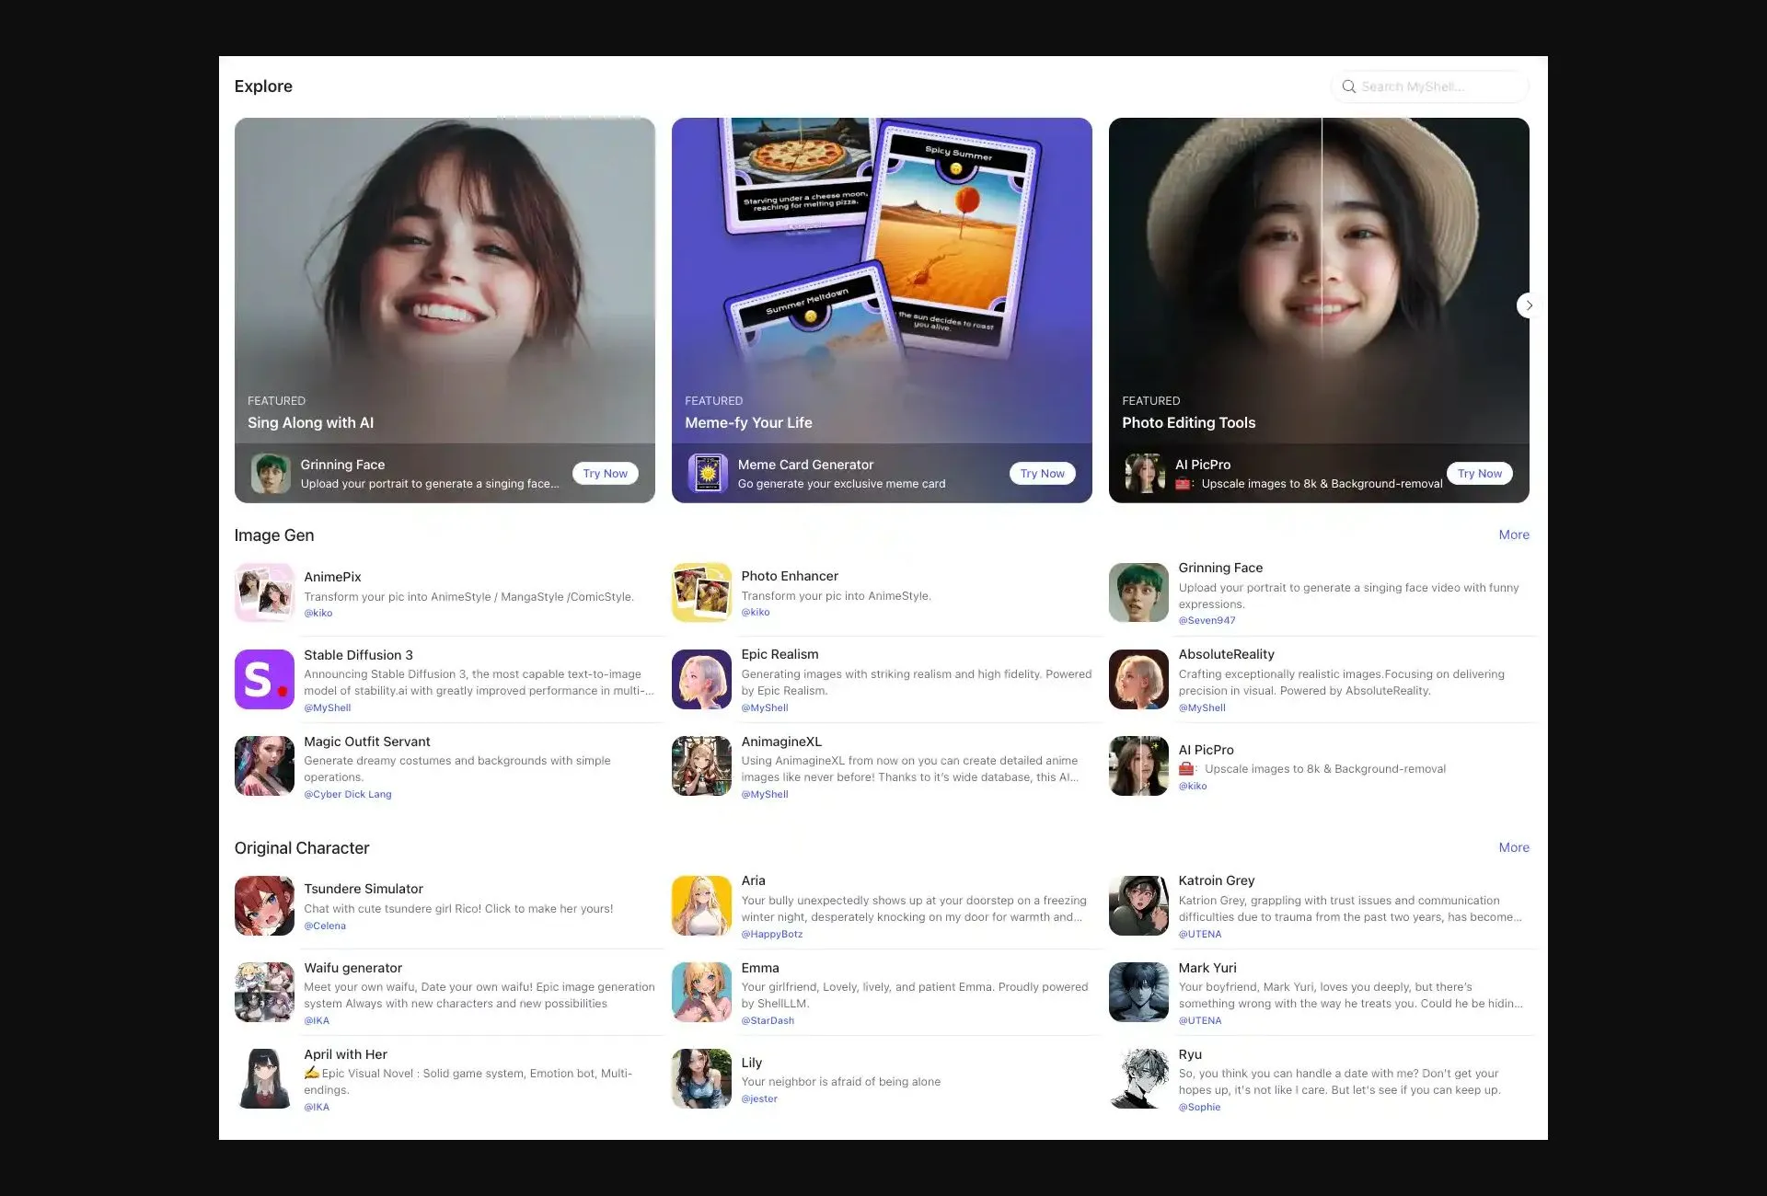Select the Stable Diffusion 3 icon

pyautogui.click(x=264, y=679)
